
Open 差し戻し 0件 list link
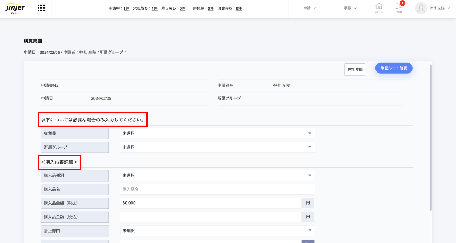pos(183,8)
